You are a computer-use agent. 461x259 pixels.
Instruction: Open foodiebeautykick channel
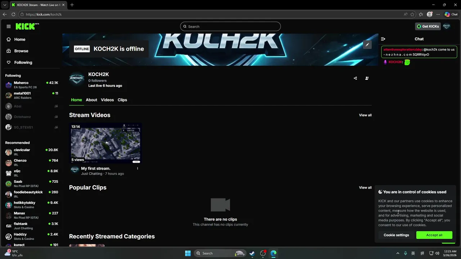[x=32, y=194]
